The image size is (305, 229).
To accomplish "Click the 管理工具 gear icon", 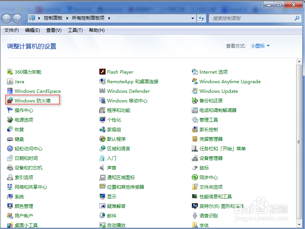I will point(195,120).
